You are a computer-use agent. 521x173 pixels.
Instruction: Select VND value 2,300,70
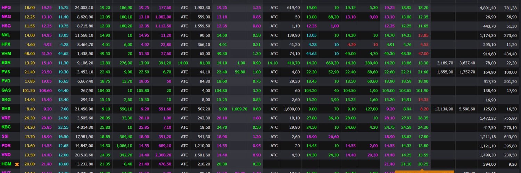pos(163,155)
